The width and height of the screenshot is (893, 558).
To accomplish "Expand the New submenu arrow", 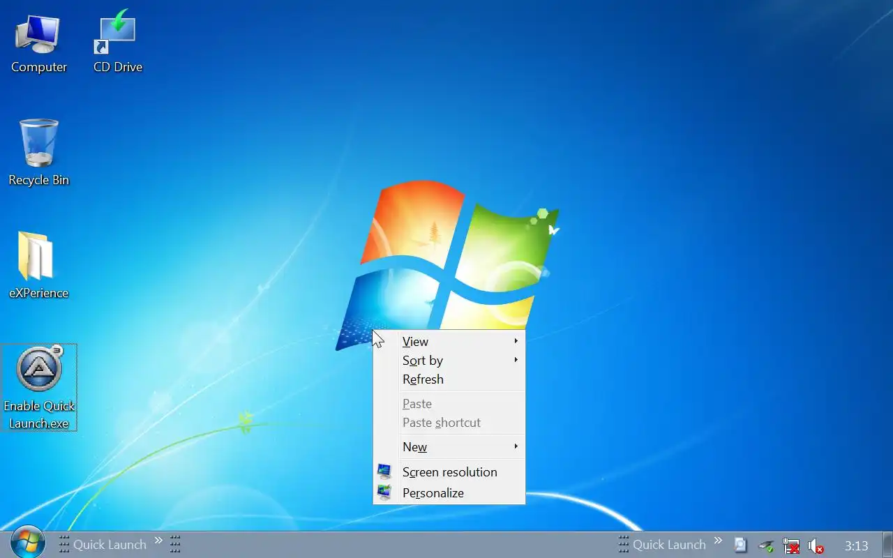I will tap(516, 446).
